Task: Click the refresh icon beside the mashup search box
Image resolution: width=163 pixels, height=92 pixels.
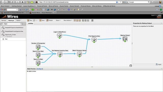Action: (24, 24)
